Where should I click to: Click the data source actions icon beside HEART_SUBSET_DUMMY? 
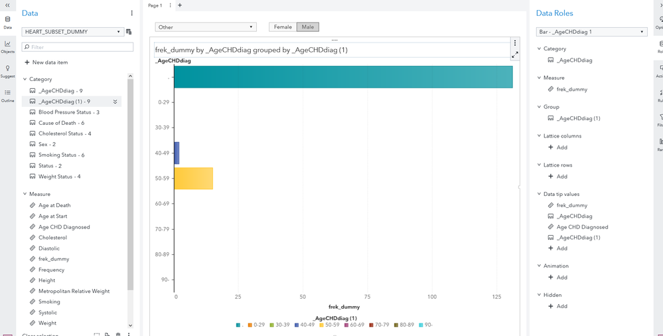[129, 32]
